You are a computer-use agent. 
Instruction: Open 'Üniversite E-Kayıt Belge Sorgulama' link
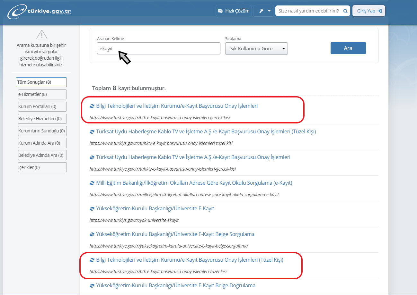click(x=175, y=234)
